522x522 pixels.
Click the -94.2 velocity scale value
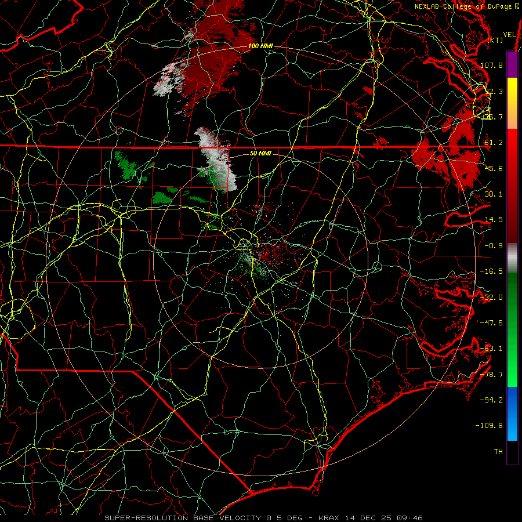click(491, 400)
